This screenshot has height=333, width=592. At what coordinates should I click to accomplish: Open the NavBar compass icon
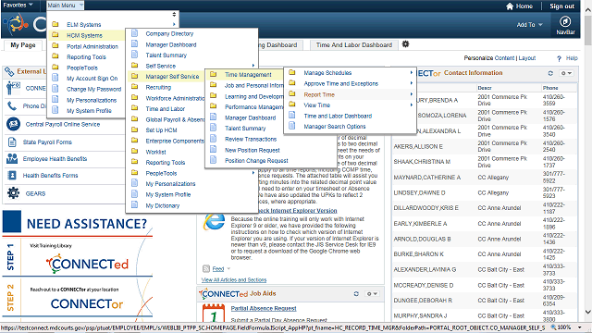(565, 21)
